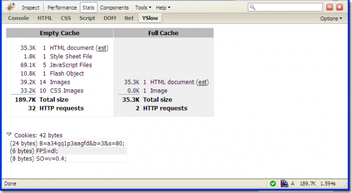Click the 'Done' status text
This screenshot has width=352, height=193.
(11, 183)
